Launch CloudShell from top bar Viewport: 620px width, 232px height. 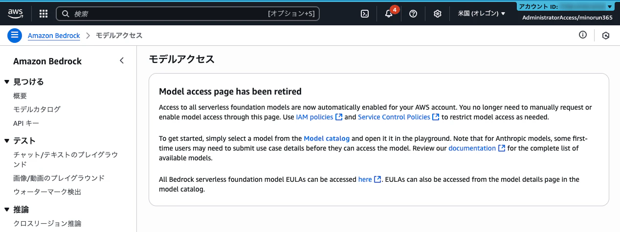tap(364, 14)
